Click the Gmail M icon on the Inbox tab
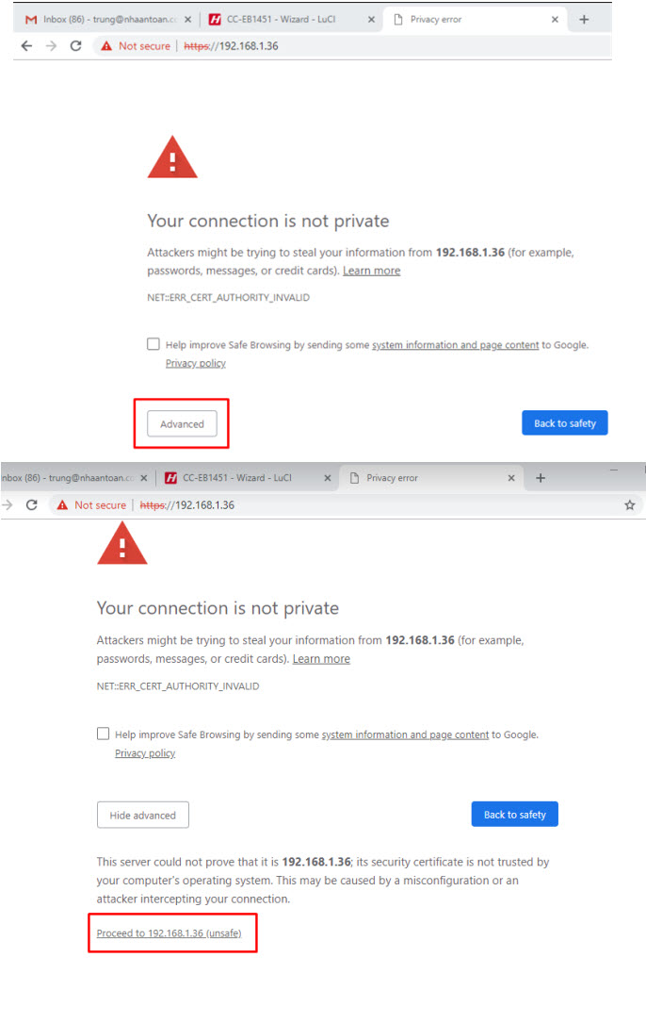646x1023 pixels. pos(31,19)
